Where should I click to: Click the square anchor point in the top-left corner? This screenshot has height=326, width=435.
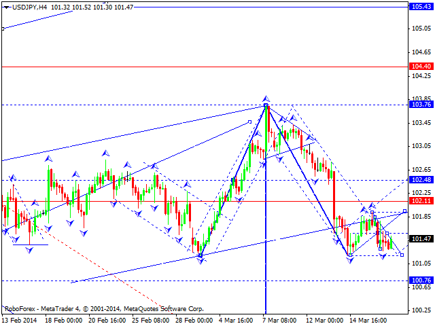(3, 29)
